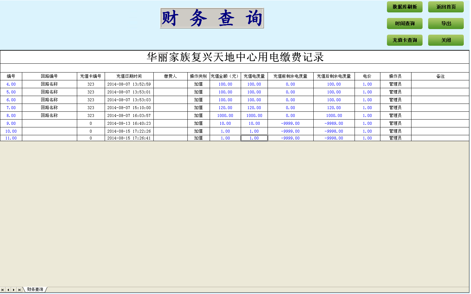The width and height of the screenshot is (471, 294).
Task: Open the 时间查询 search
Action: pos(405,24)
